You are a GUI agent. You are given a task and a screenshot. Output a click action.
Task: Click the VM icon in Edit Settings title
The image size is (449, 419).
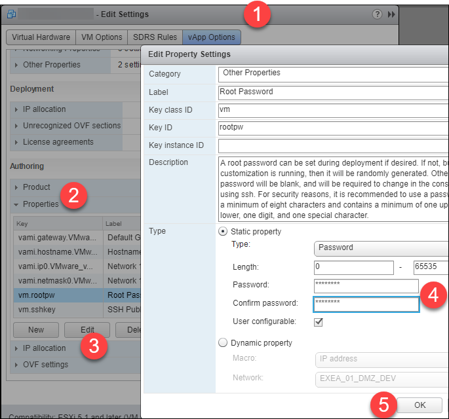click(x=11, y=14)
